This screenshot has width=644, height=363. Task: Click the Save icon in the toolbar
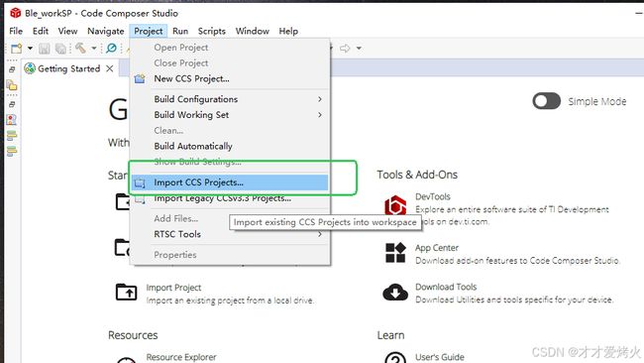coord(45,49)
